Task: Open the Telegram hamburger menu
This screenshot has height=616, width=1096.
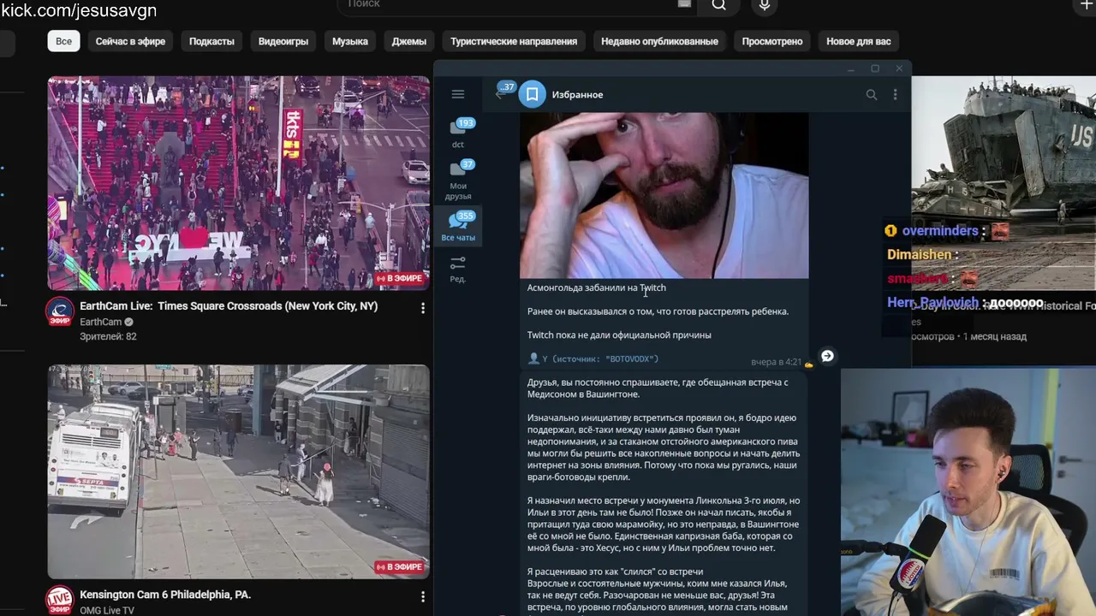Action: click(x=458, y=94)
